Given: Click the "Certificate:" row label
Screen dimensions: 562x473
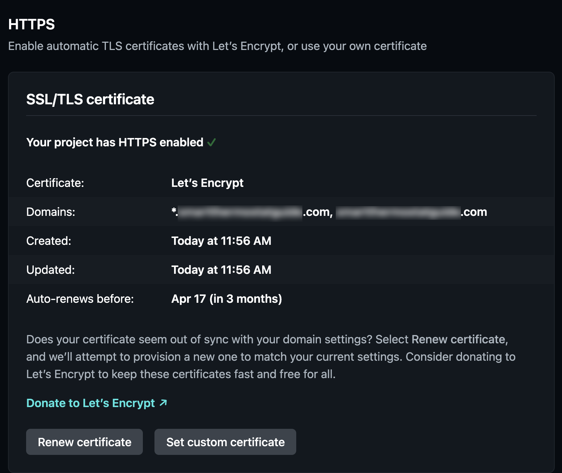Looking at the screenshot, I should (x=55, y=183).
